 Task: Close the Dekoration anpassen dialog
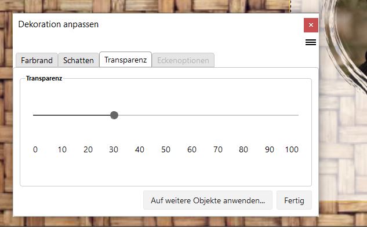click(311, 25)
